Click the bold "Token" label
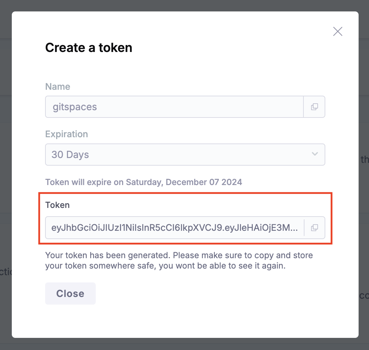Viewport: 369px width, 350px height. 58,205
